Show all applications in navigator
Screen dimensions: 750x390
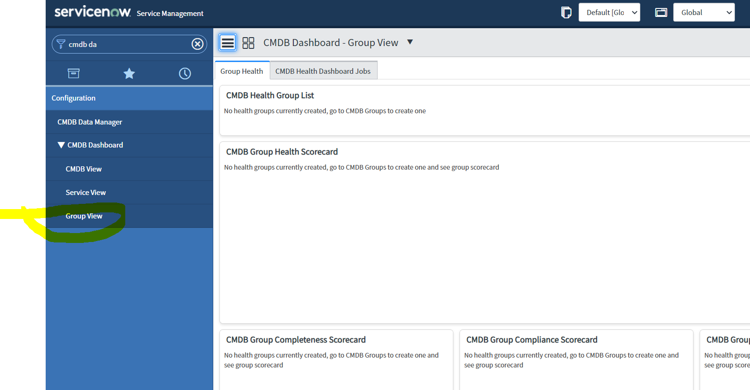[x=73, y=73]
